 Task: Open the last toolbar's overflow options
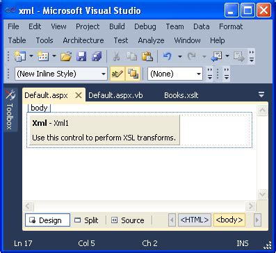[227, 74]
